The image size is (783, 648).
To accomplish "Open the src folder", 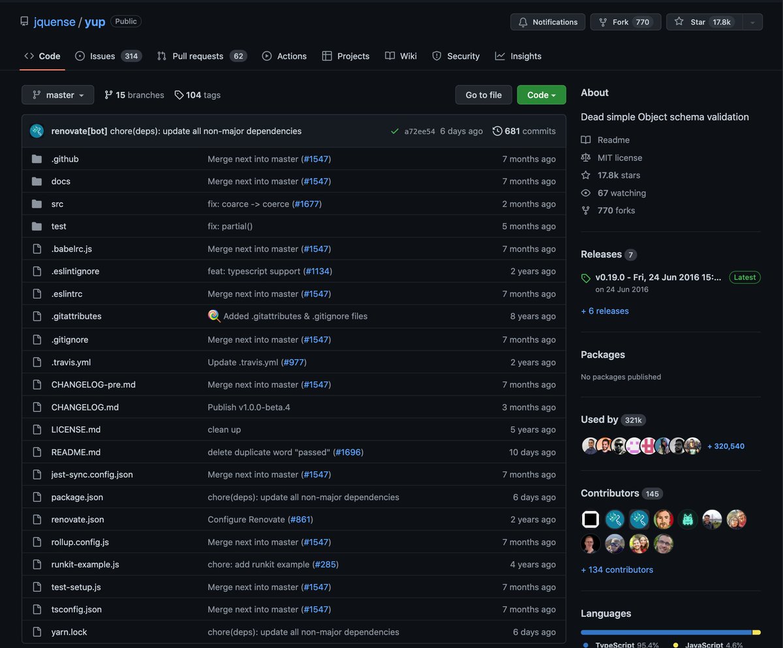I will coord(57,204).
